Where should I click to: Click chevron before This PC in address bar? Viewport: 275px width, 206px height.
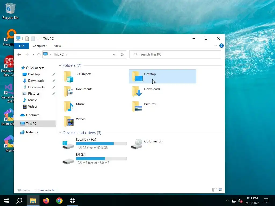point(50,54)
